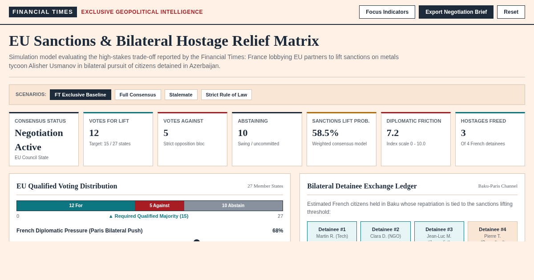Select the Hostages Freed card
Viewport: 534px width, 280px height.
tap(490, 139)
